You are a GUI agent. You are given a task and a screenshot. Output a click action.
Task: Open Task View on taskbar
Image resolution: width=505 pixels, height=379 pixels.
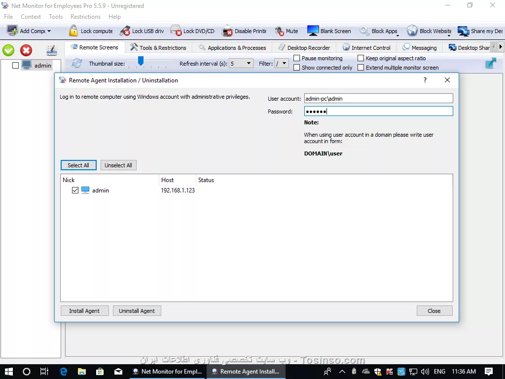coord(44,372)
